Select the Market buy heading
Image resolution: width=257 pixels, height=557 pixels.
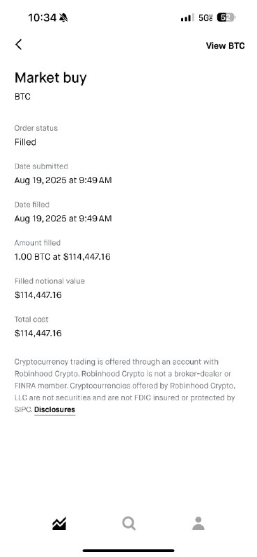pos(50,77)
